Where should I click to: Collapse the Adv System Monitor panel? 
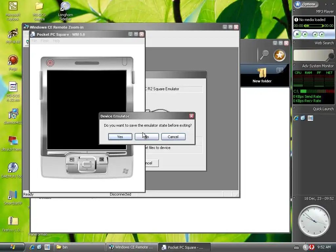294,65
